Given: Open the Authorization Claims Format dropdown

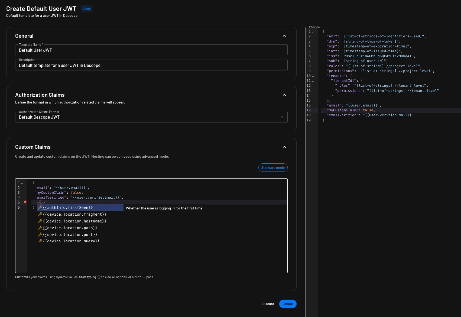Looking at the screenshot, I should point(151,117).
